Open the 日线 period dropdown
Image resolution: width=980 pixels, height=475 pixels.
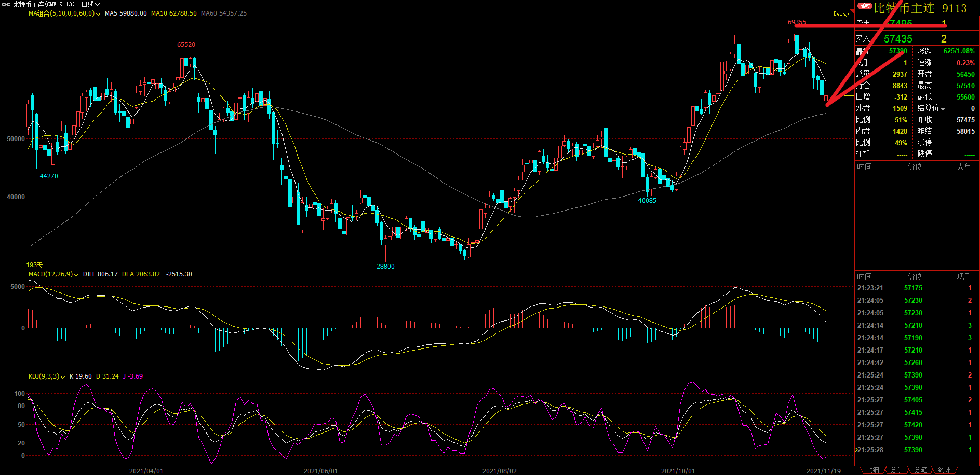pyautogui.click(x=90, y=4)
